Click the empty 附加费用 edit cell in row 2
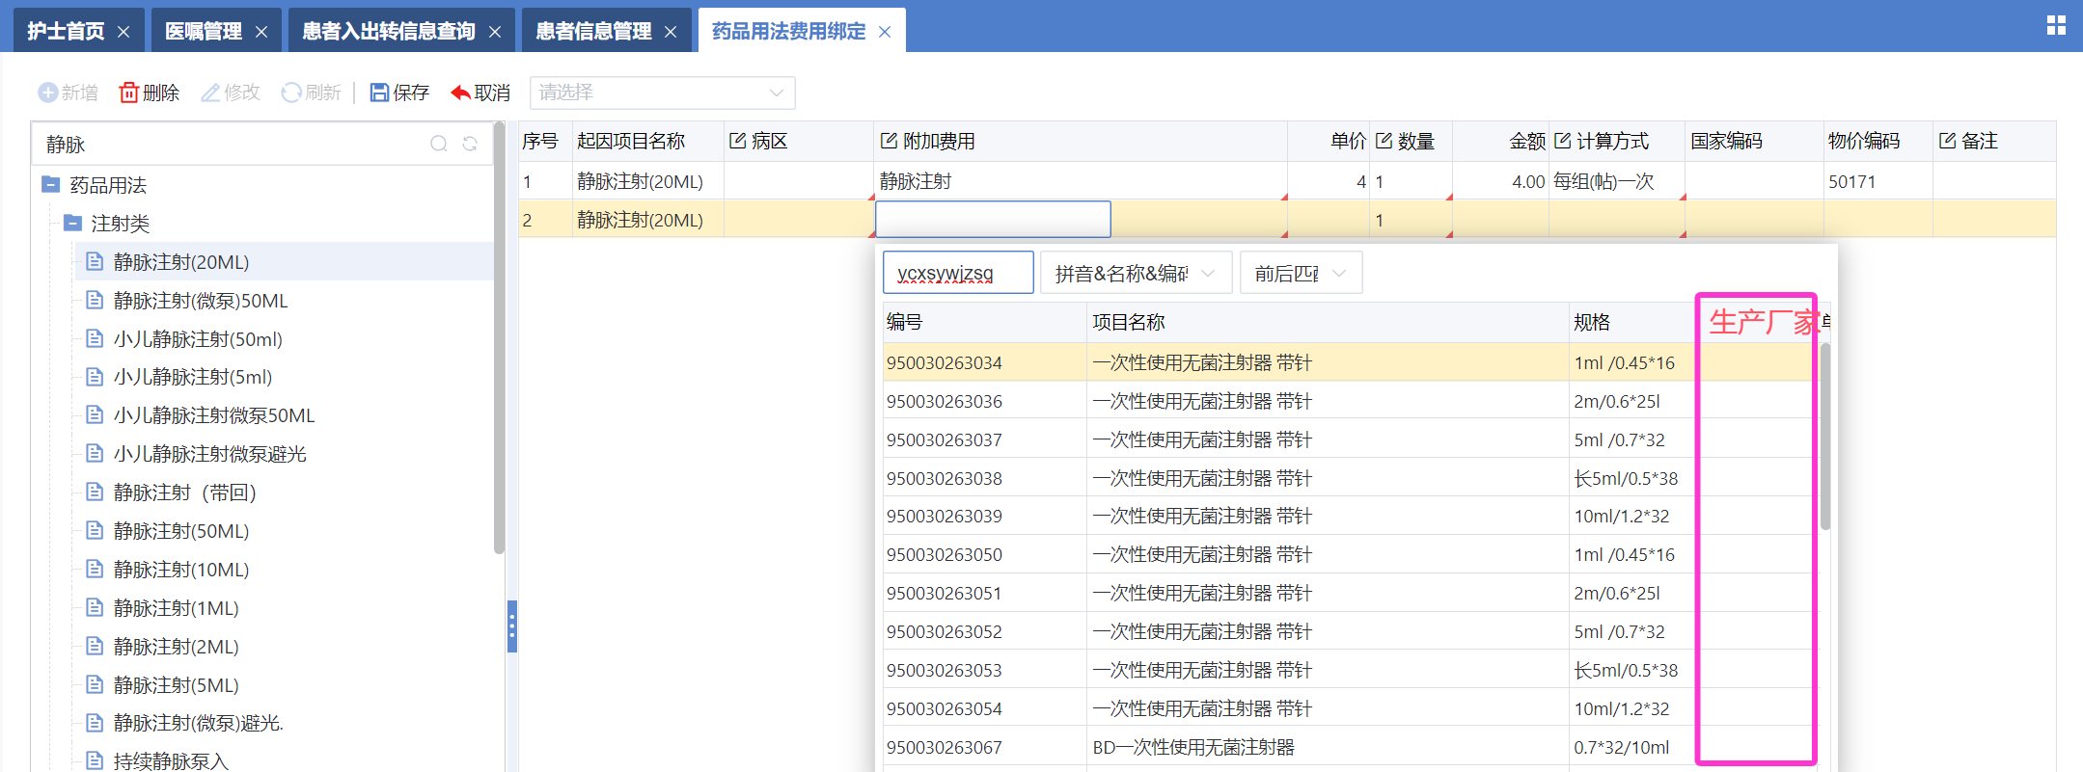Image resolution: width=2083 pixels, height=772 pixels. 993,220
